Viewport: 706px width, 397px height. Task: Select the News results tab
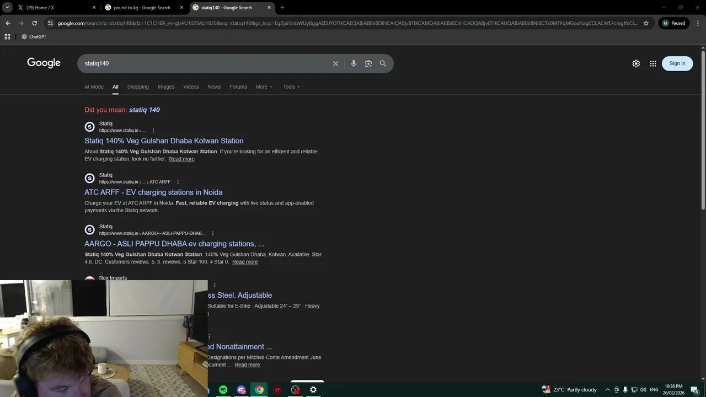[214, 87]
